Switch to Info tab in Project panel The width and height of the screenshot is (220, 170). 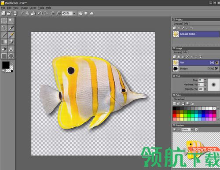[x=186, y=23]
